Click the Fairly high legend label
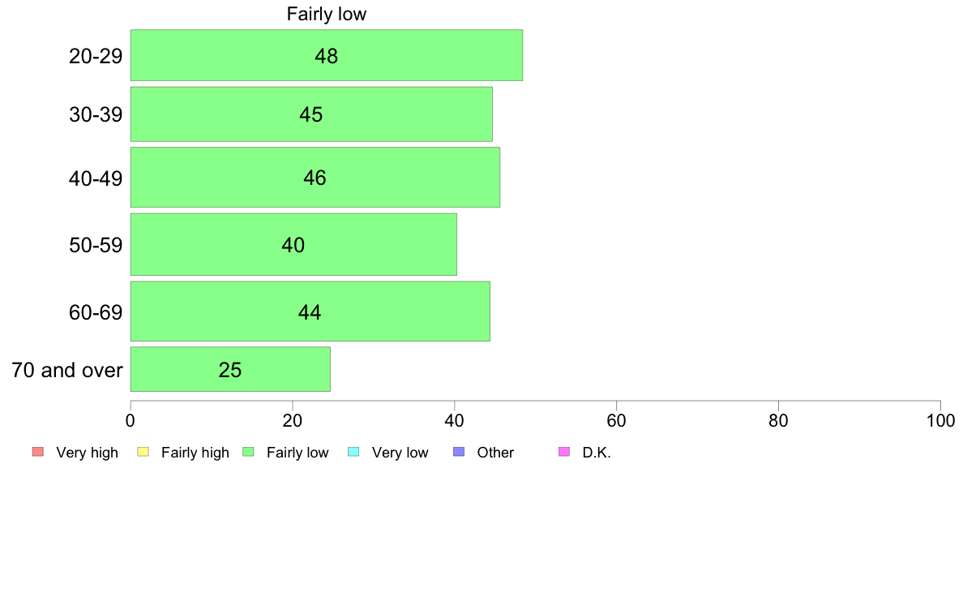This screenshot has width=963, height=597. coord(195,453)
